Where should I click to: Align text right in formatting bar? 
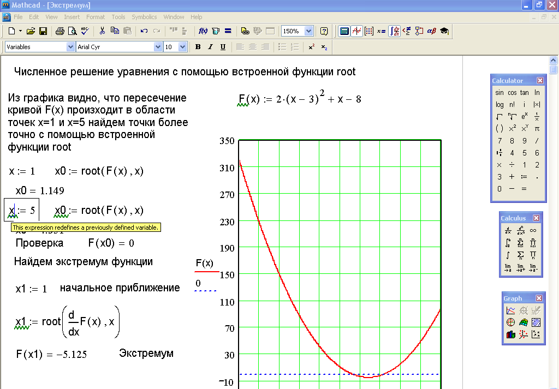pos(265,47)
